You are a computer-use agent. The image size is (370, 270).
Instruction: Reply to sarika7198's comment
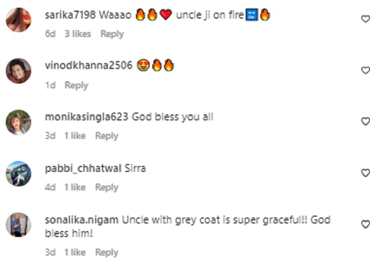pos(112,34)
